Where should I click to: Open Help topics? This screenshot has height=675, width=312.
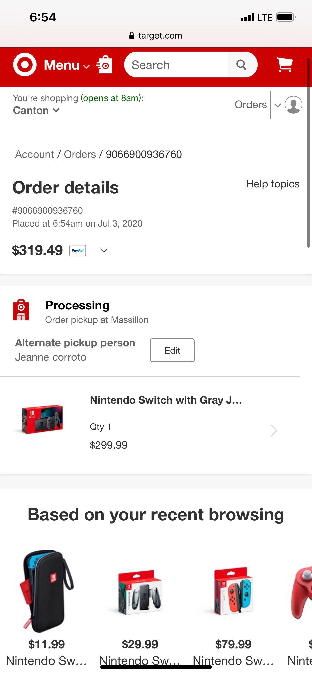click(x=273, y=184)
